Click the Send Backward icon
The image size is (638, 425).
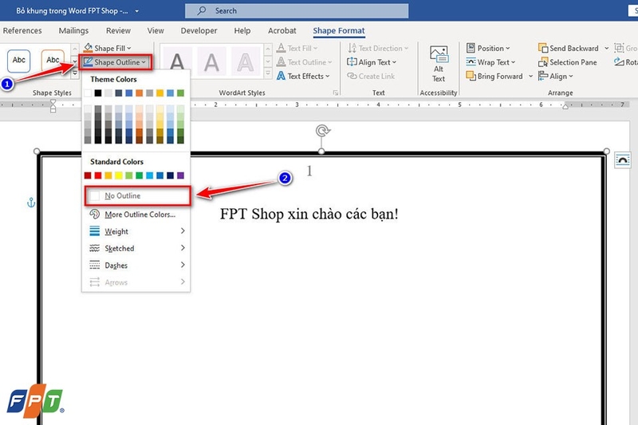pos(543,48)
